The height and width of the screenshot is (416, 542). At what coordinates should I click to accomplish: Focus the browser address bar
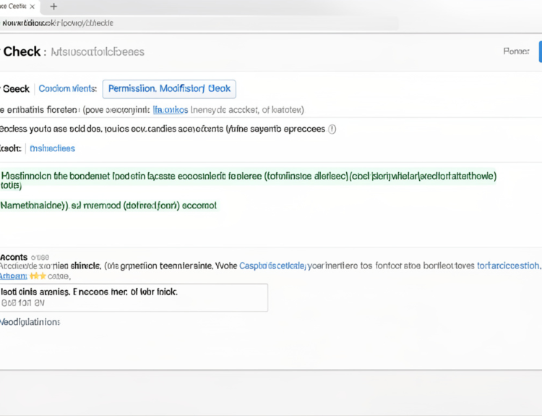coord(199,23)
